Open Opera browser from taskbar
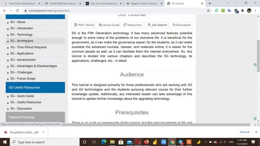Screen dimensions: 260x146 [x=138, y=142]
